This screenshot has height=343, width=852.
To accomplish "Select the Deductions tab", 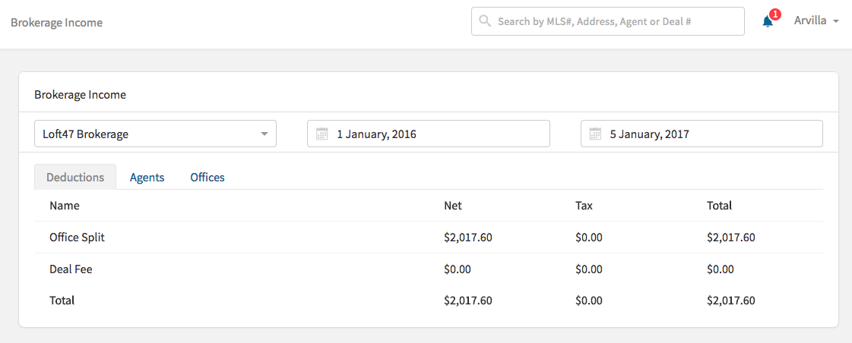I will tap(75, 178).
